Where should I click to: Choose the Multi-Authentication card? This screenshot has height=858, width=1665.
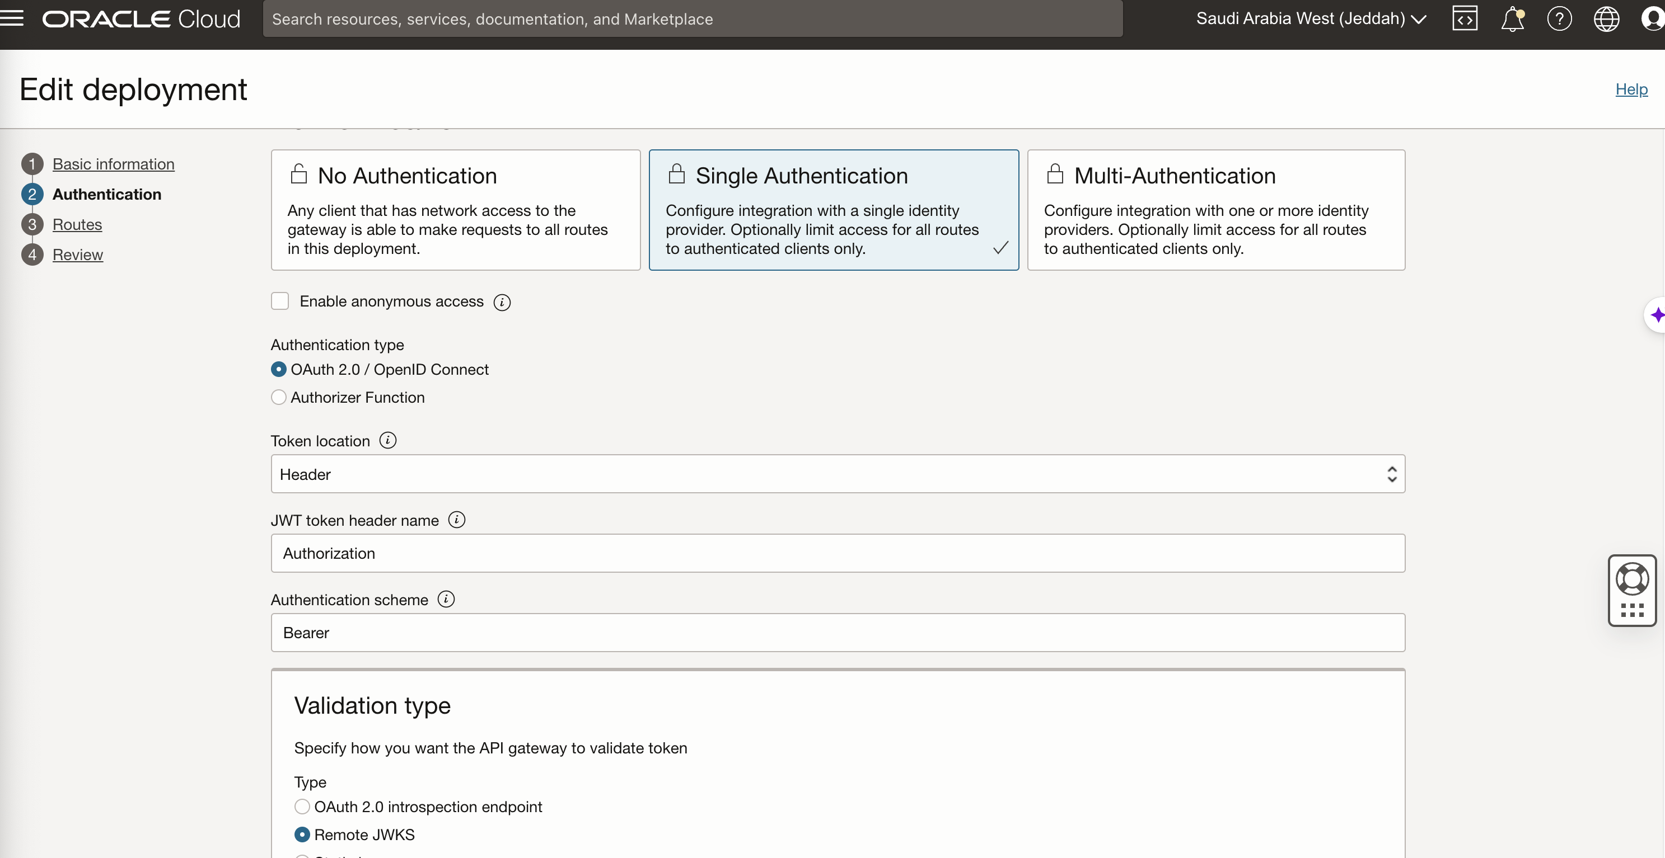(1216, 210)
